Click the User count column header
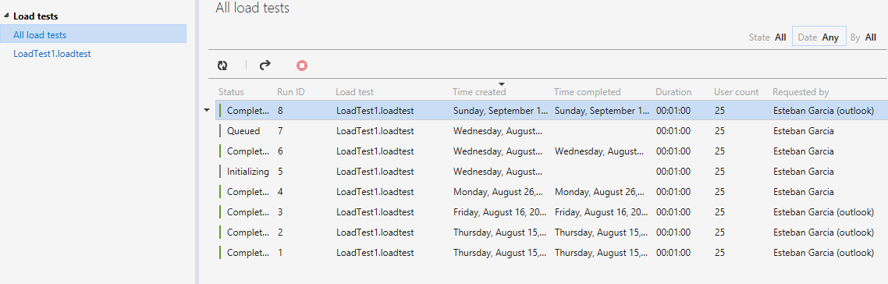Image resolution: width=888 pixels, height=284 pixels. coord(734,91)
